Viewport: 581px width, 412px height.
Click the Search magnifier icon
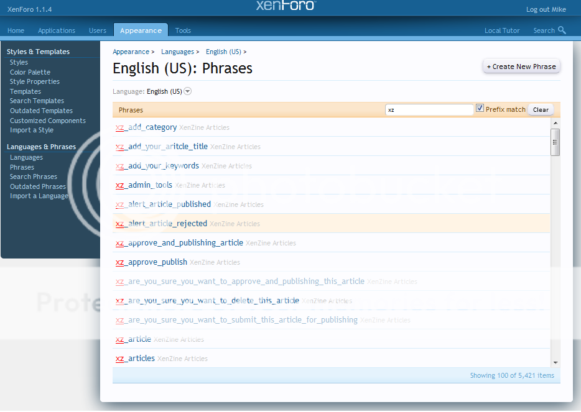tap(560, 30)
